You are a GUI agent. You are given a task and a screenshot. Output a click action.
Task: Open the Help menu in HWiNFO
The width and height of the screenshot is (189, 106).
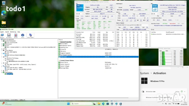(18, 32)
